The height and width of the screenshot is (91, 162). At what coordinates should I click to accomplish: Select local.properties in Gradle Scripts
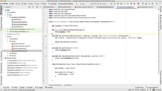(19, 75)
